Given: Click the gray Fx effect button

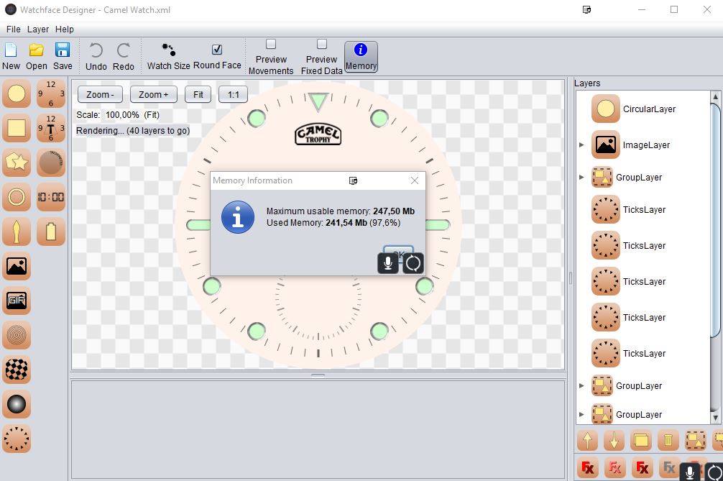Looking at the screenshot, I should coord(668,467).
